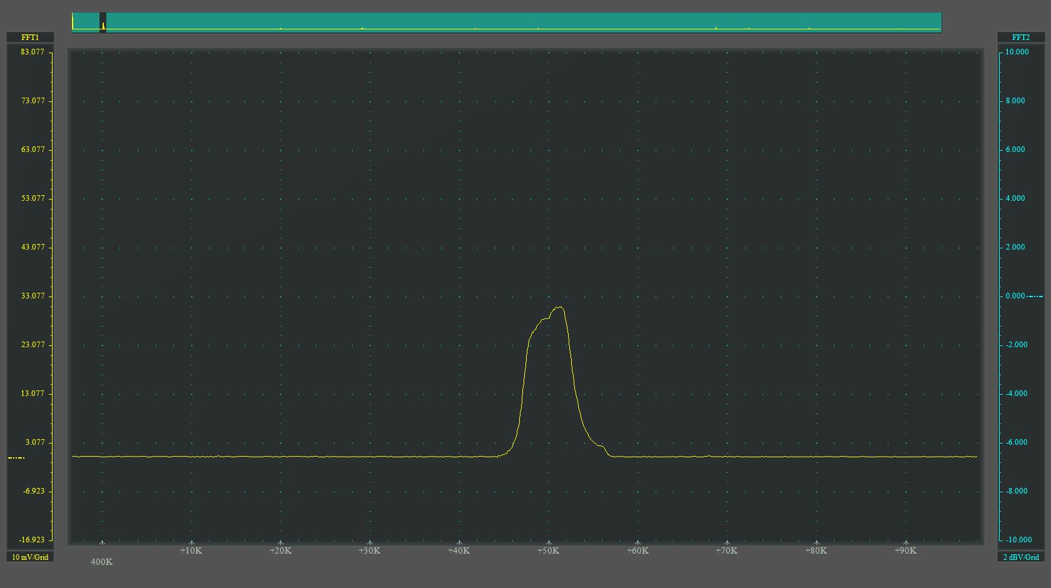This screenshot has width=1051, height=588.
Task: Click the 0.000 value on FFT2 axis
Action: (x=1015, y=296)
